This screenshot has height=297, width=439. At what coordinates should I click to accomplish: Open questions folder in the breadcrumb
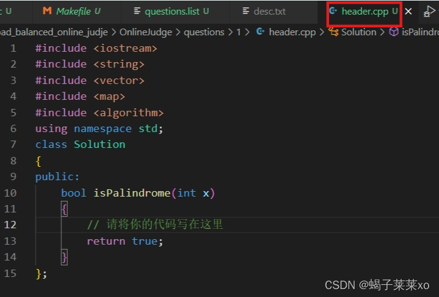tap(204, 32)
